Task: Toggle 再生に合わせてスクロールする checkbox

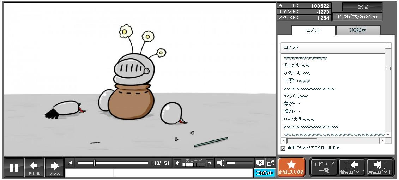Action: click(x=283, y=148)
